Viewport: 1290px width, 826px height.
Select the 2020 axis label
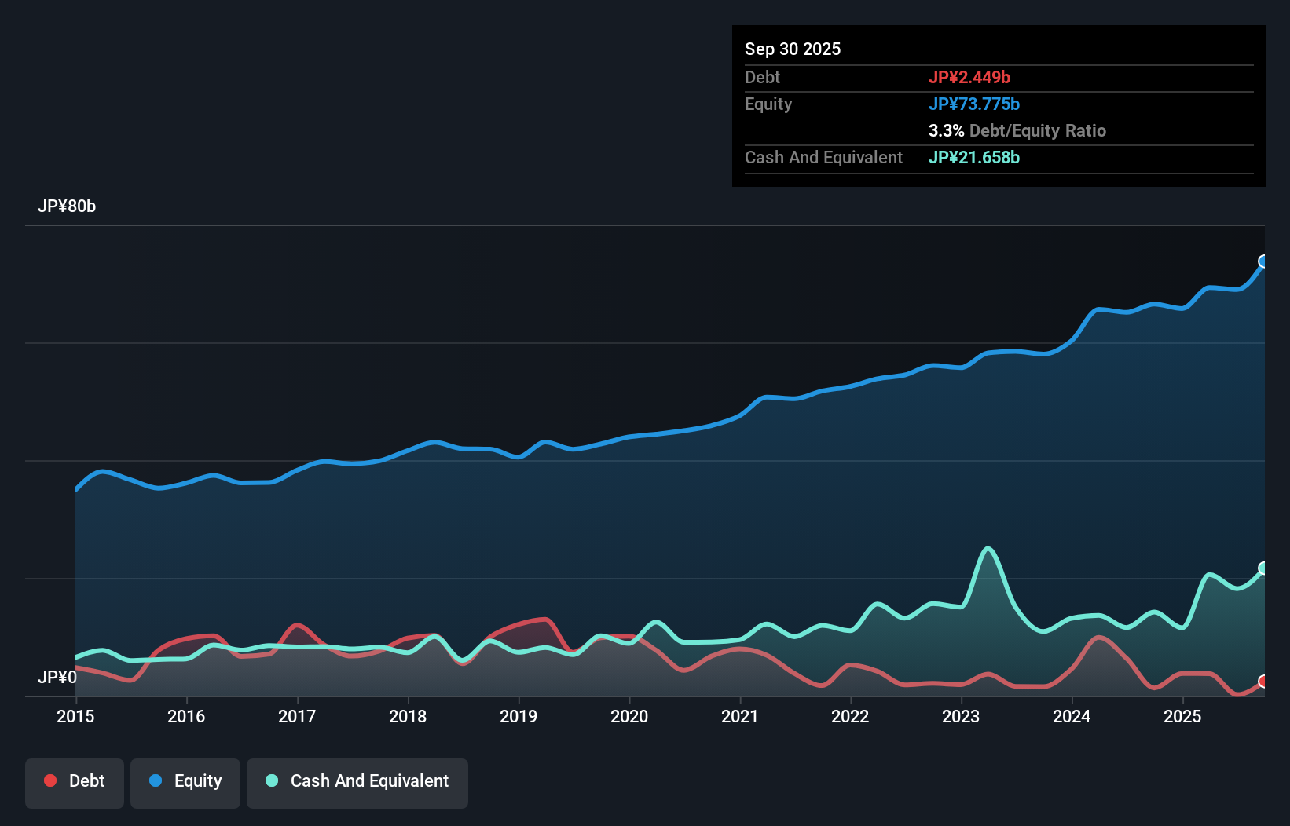pos(629,716)
